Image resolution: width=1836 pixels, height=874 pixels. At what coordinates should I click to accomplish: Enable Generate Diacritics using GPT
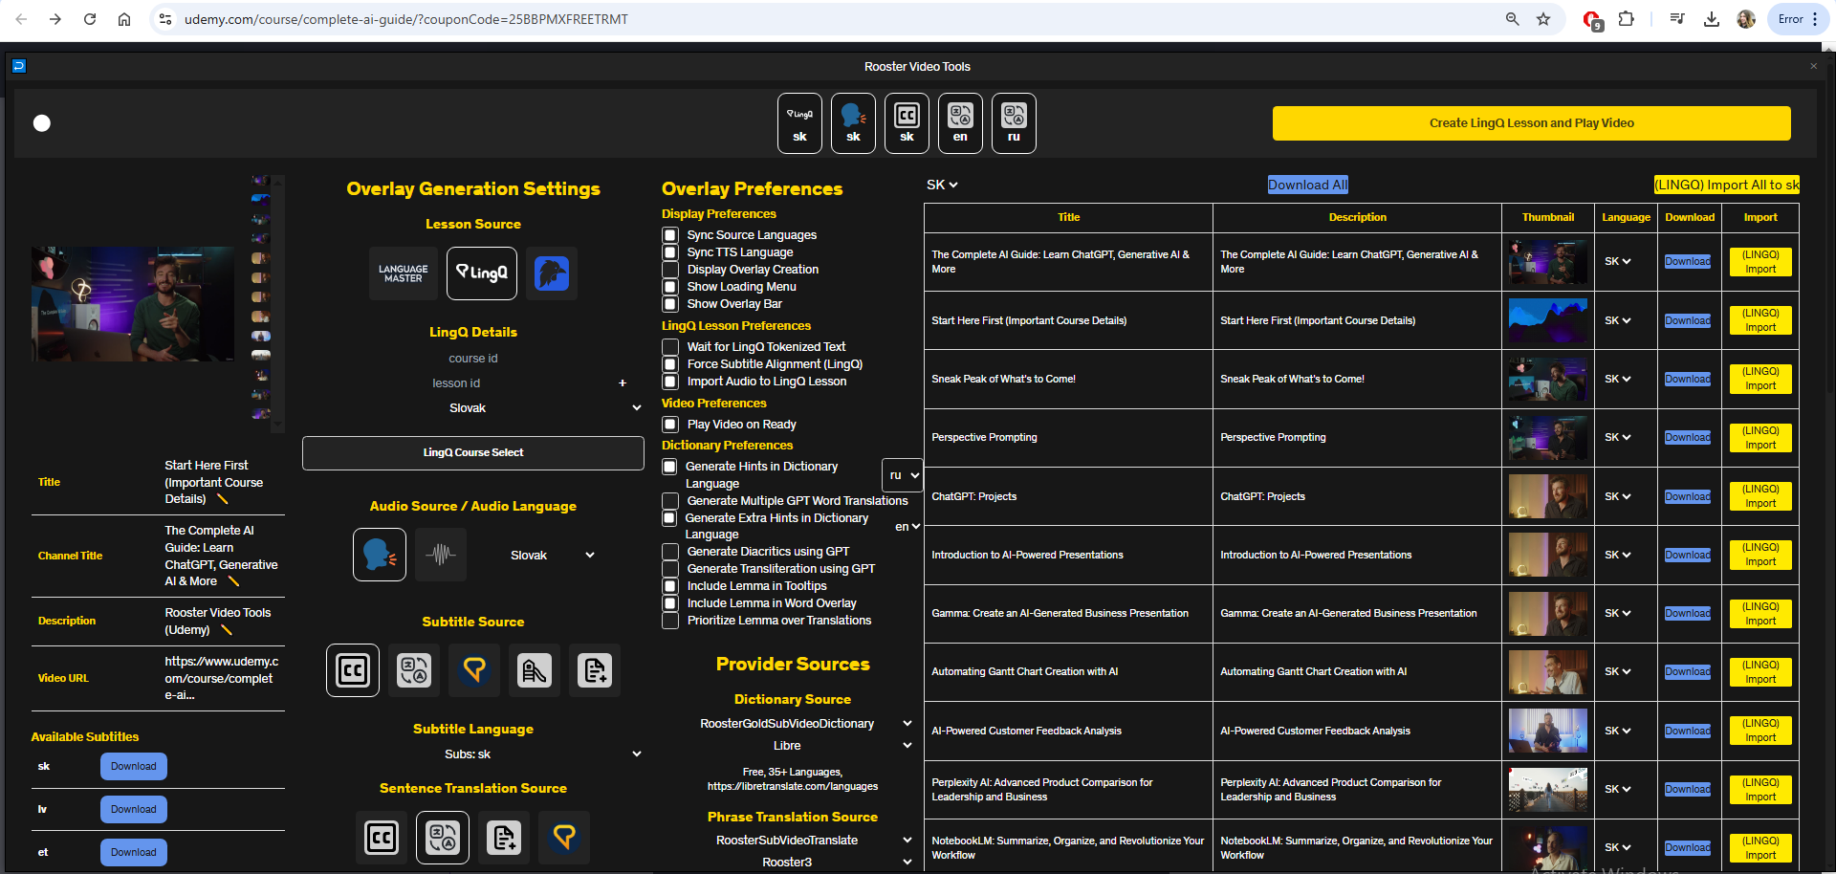point(670,552)
